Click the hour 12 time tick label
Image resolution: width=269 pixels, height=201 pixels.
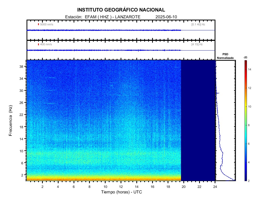[x=121, y=187]
